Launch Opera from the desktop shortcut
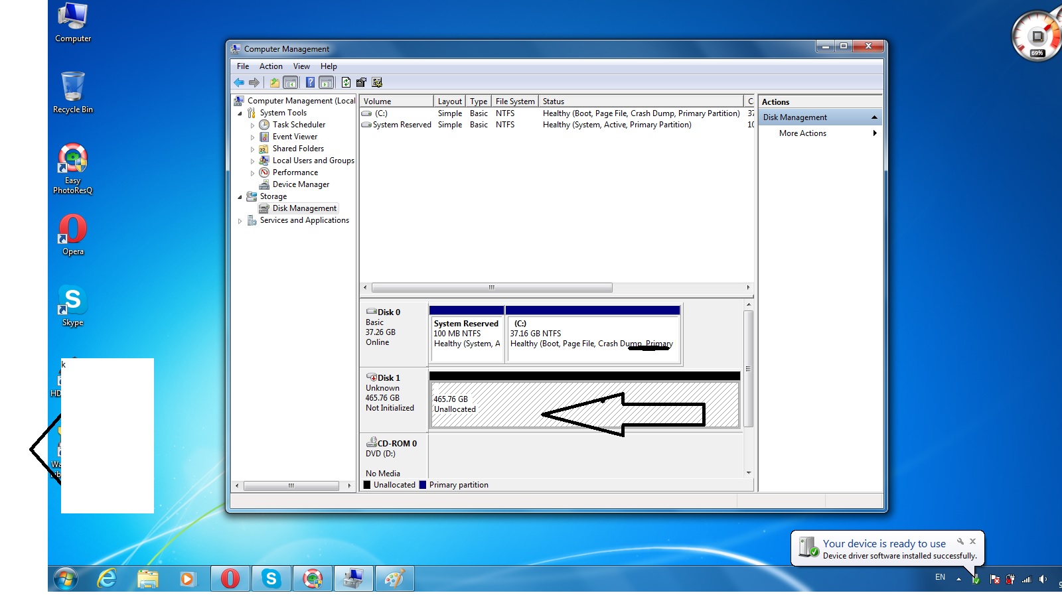The width and height of the screenshot is (1062, 597). (x=73, y=234)
